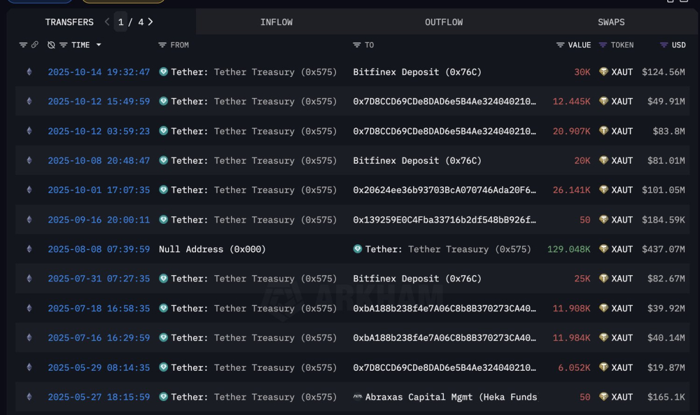
Task: Expand the TIME sort dropdown arrow
Action: point(99,45)
